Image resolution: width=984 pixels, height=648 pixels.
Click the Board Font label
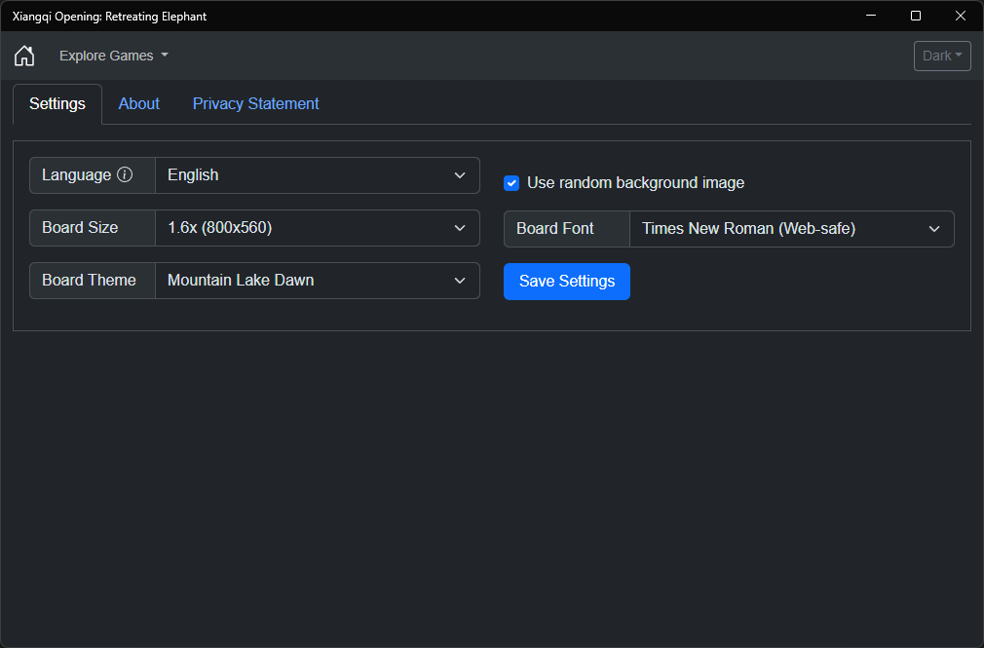pos(555,229)
